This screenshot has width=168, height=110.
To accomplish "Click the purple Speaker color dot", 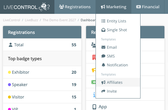I will tap(9, 85).
